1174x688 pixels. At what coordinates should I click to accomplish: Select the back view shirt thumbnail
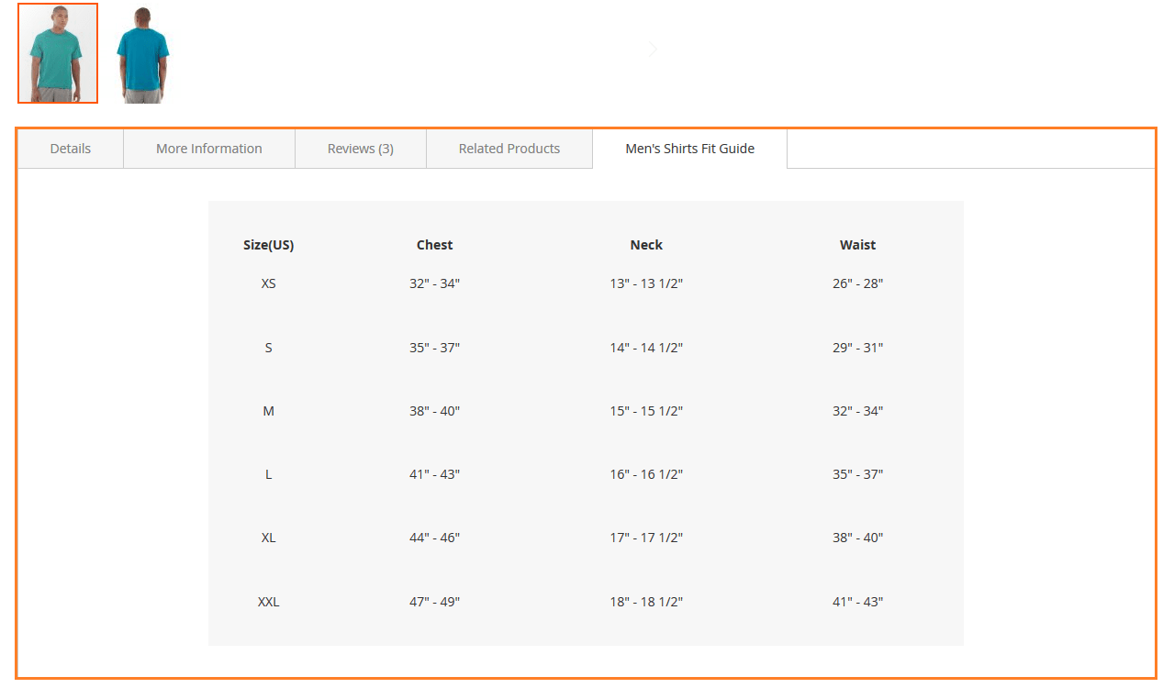142,53
